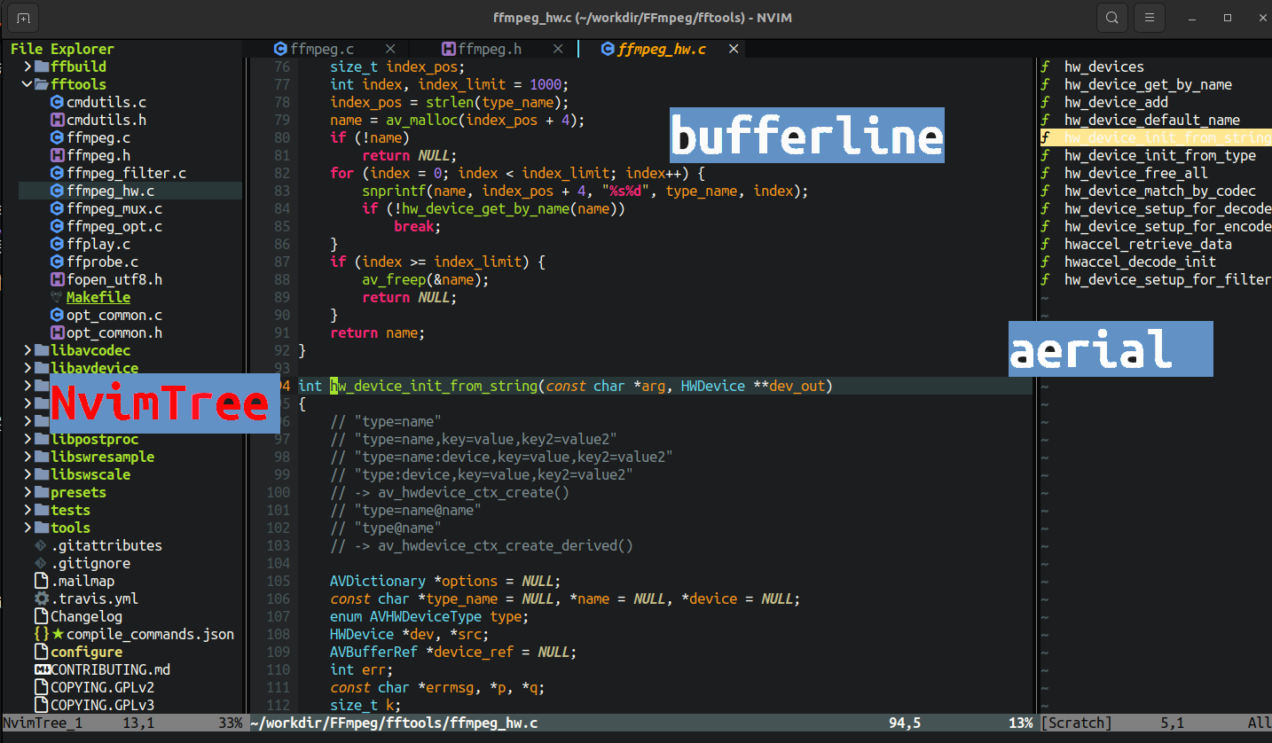1272x743 pixels.
Task: Click the function icon for hw_device_add
Action: click(1045, 102)
